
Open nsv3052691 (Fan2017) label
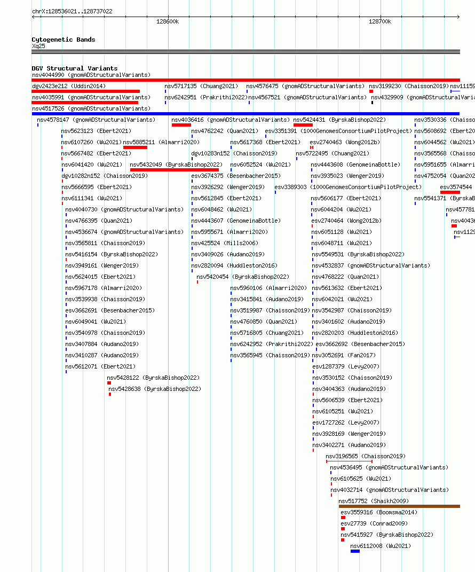coord(344,355)
